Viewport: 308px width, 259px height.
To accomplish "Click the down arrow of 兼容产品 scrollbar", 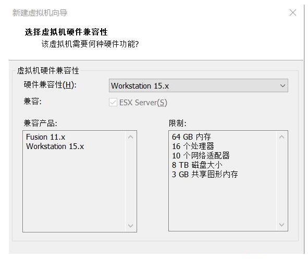I will pos(130,226).
